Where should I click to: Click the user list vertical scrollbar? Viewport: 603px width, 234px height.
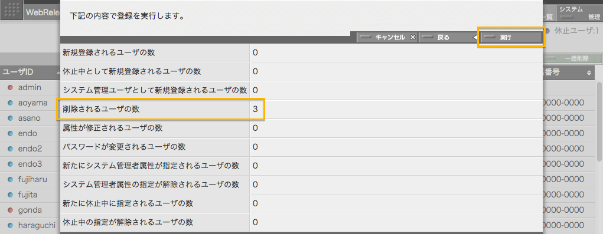(599, 121)
